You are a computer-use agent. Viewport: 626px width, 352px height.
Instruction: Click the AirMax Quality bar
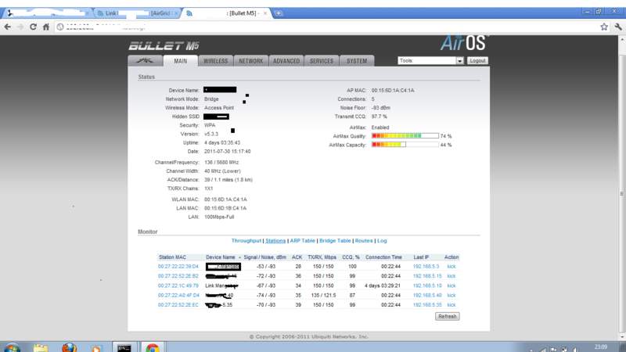click(x=405, y=136)
